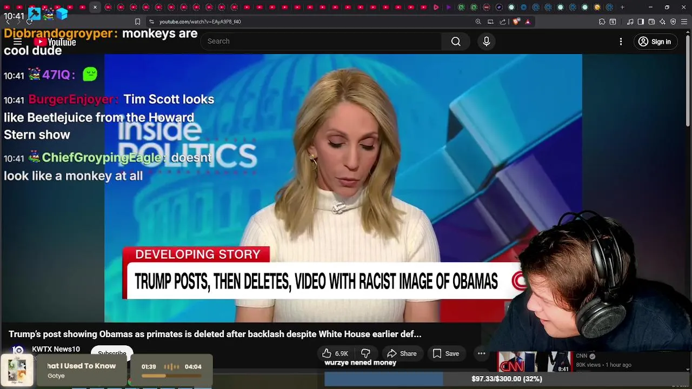692x389 pixels.
Task: Open the browser zoom magnifier icon
Action: click(478, 22)
